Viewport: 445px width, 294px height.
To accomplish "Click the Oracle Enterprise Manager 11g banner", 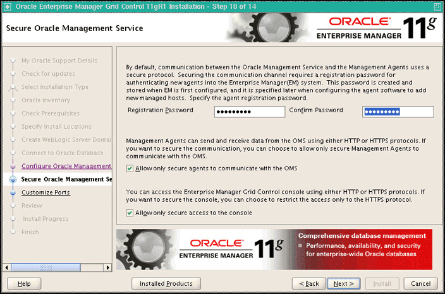I will 274,250.
